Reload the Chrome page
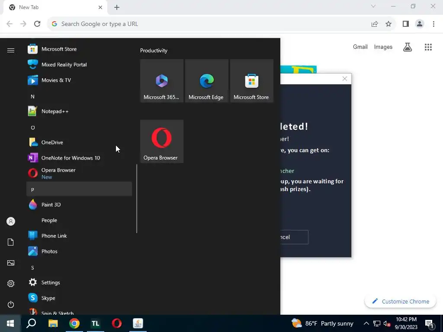 click(x=37, y=24)
